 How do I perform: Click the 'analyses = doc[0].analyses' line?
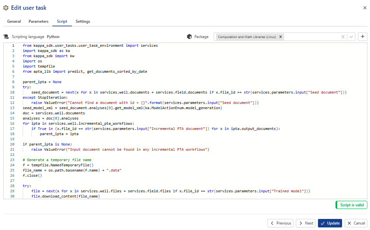pos(50,118)
